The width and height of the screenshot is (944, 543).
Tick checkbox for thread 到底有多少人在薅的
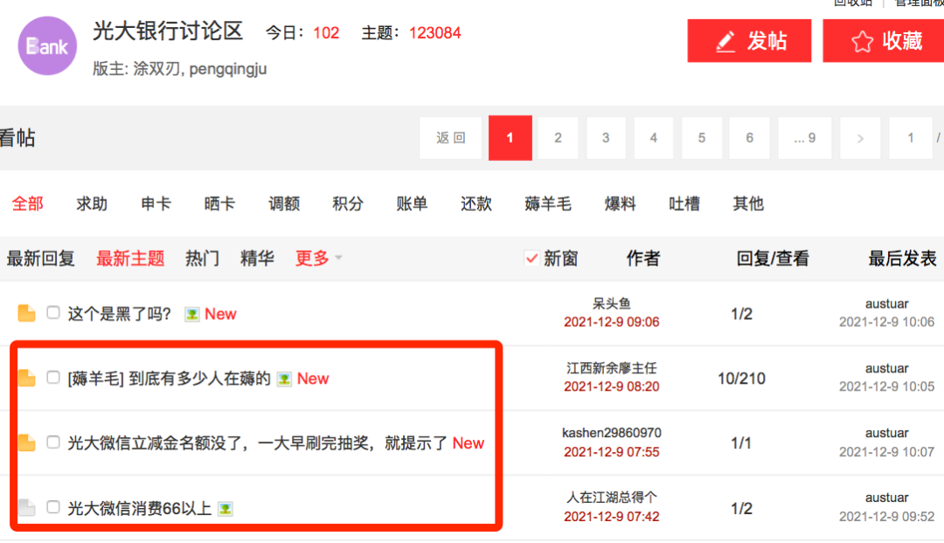click(x=53, y=378)
